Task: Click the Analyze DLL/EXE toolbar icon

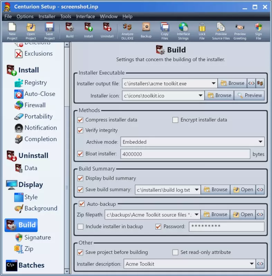Action: click(x=127, y=31)
